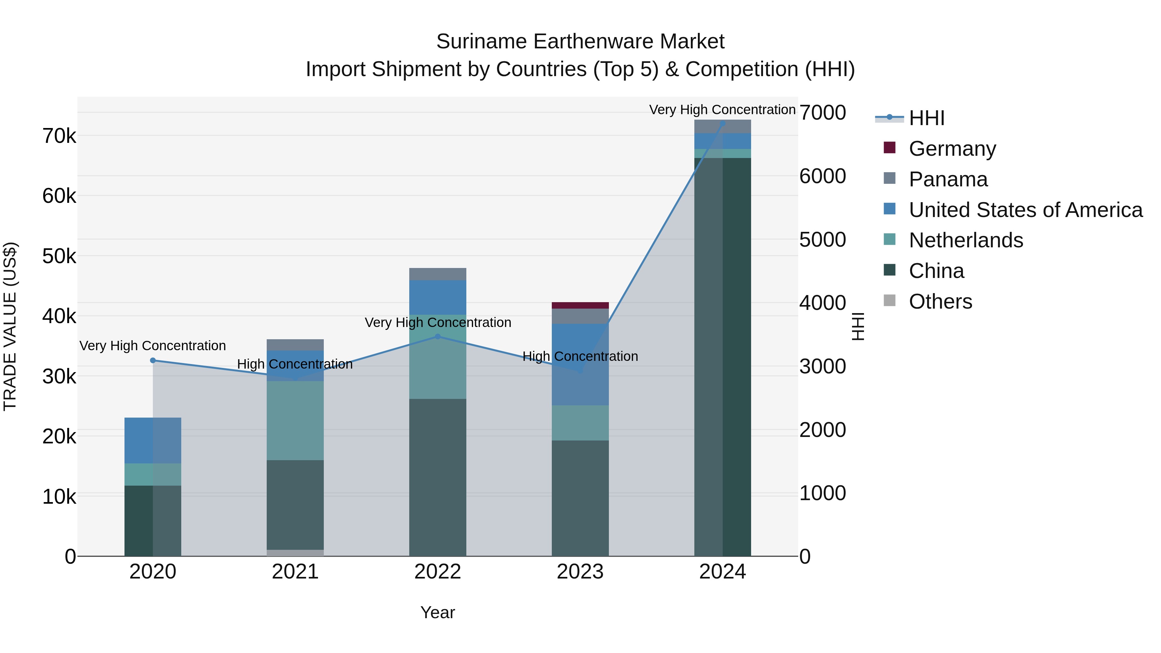Click the Others bar segment for 2021
The width and height of the screenshot is (1161, 653).
(x=295, y=553)
